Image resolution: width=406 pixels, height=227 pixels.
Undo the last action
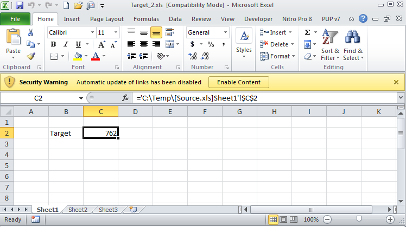pos(31,5)
